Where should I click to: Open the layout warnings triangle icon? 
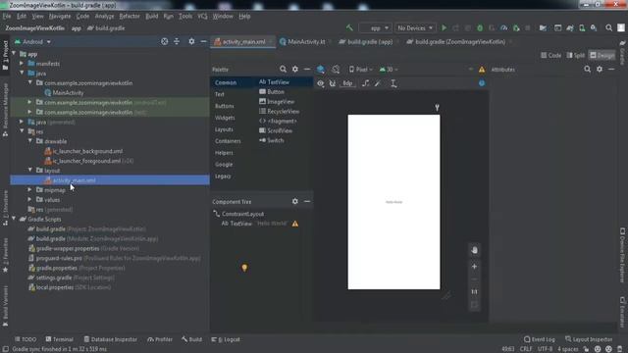click(x=482, y=70)
